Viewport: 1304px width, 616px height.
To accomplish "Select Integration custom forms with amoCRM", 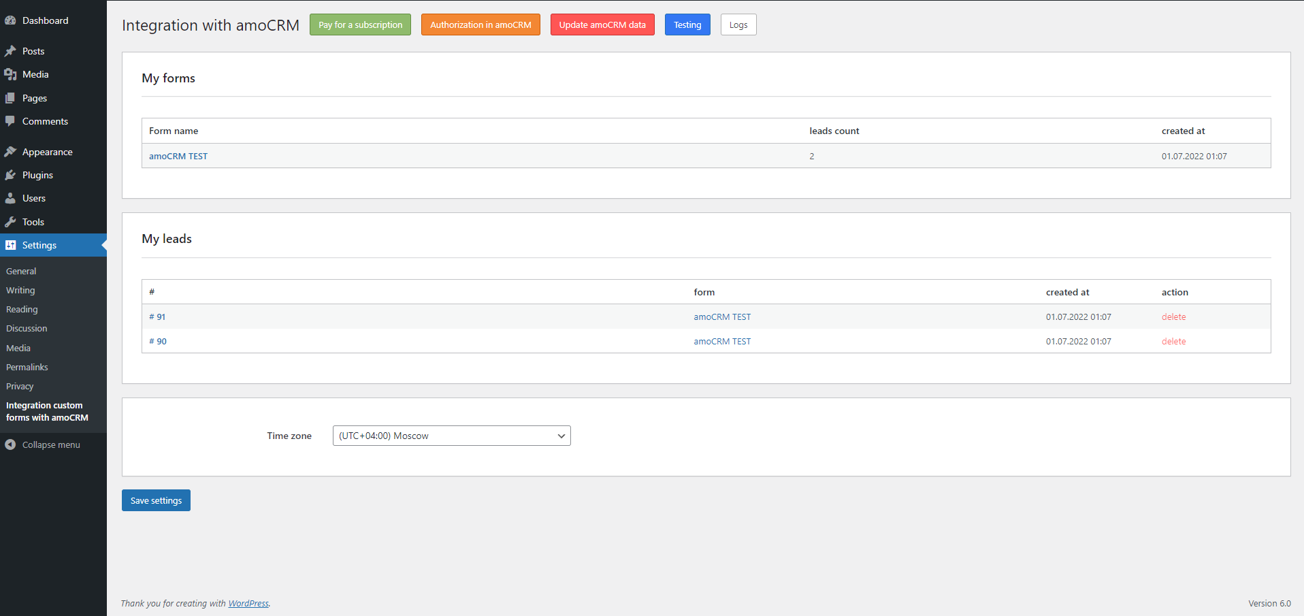I will coord(47,411).
